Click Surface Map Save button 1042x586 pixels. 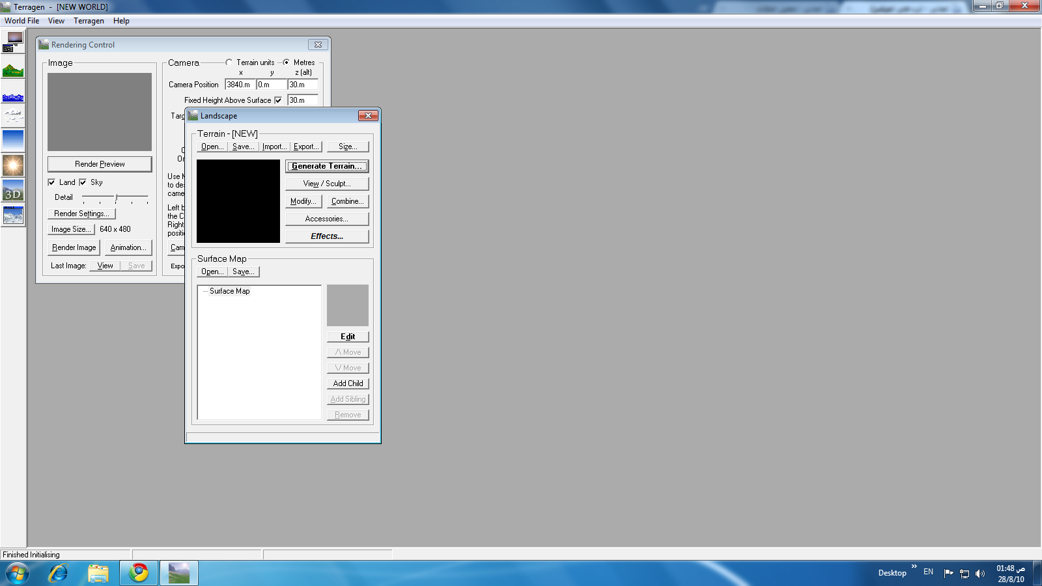pyautogui.click(x=244, y=272)
